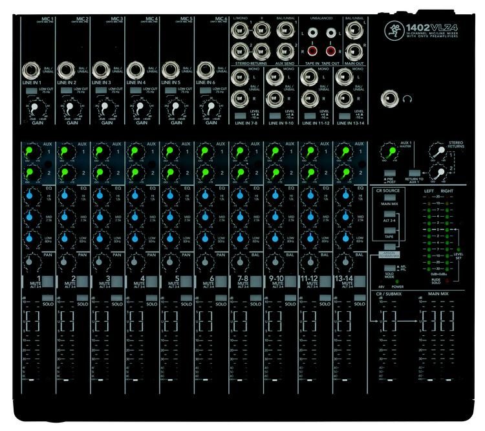
Task: Click the red Rude Solo LED
Action: point(447,281)
